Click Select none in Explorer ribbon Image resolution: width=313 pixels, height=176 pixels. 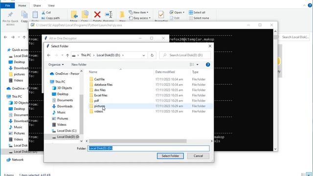[x=199, y=18]
